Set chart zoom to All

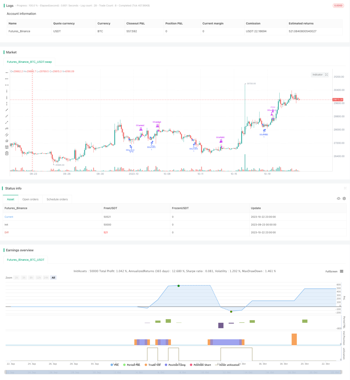[53, 278]
